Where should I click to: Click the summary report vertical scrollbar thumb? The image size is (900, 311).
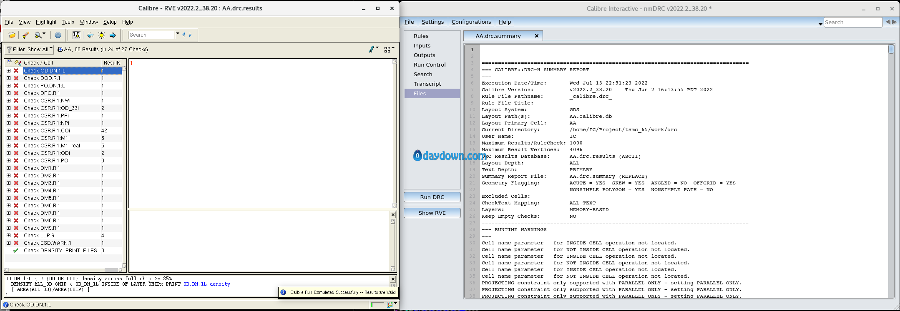(891, 50)
